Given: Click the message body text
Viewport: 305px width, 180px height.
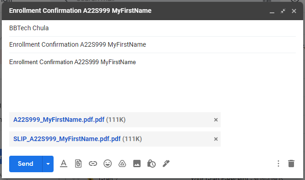Looking at the screenshot, I should pos(72,62).
